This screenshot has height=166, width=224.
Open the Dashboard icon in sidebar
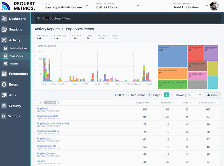click(4, 19)
